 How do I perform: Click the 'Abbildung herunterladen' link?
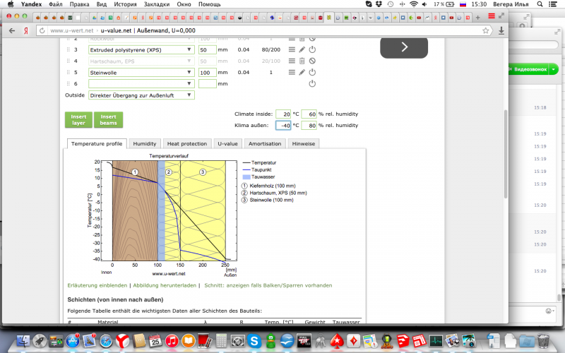pyautogui.click(x=165, y=285)
